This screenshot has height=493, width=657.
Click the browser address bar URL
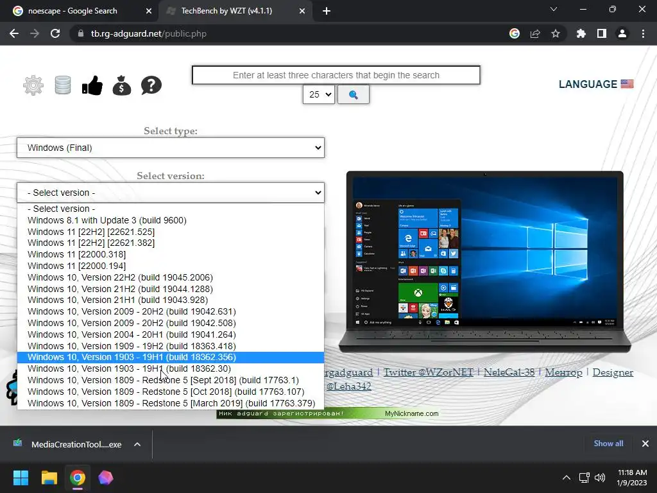pos(149,33)
